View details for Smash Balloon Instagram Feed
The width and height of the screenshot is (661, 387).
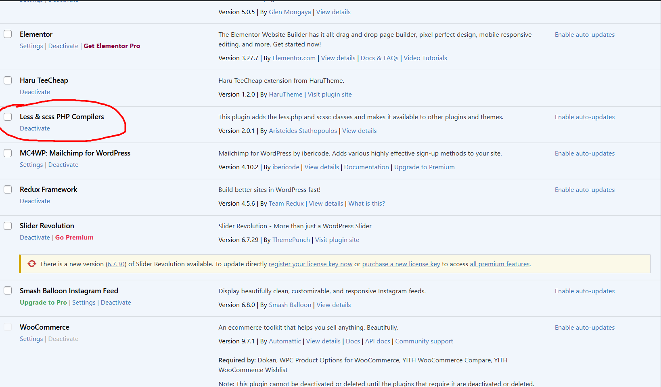click(x=334, y=305)
